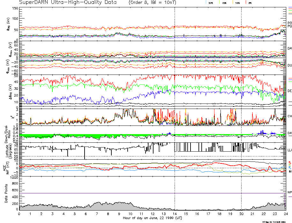292x223 pixels.
Task: Click the hour 24 tick label
Action: point(285,214)
